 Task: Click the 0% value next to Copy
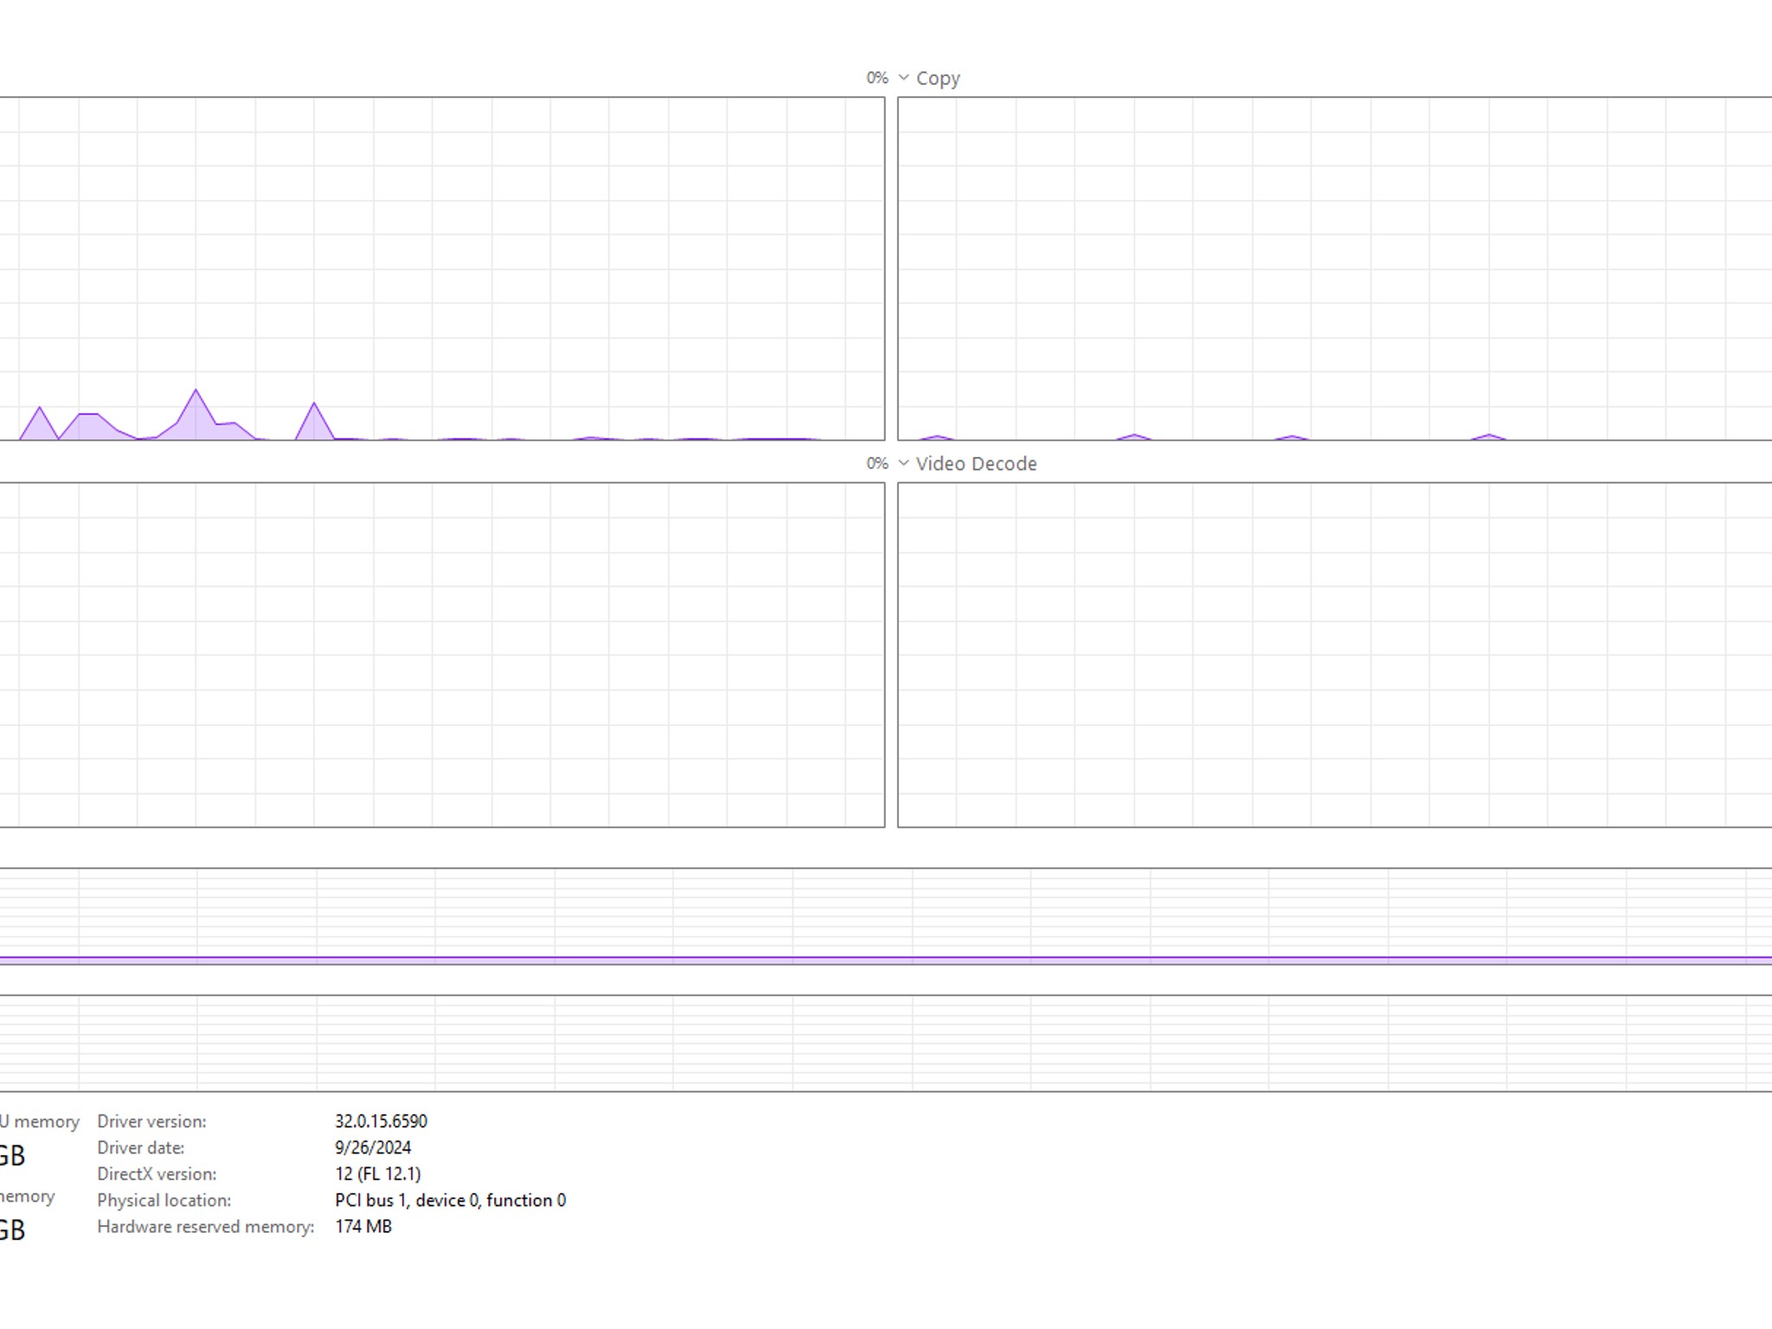877,78
